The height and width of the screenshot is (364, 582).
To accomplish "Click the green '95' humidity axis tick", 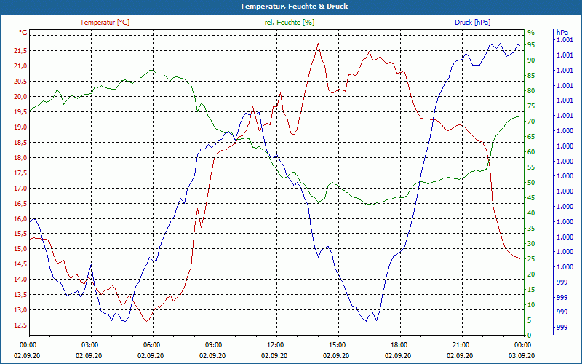I will click(531, 45).
